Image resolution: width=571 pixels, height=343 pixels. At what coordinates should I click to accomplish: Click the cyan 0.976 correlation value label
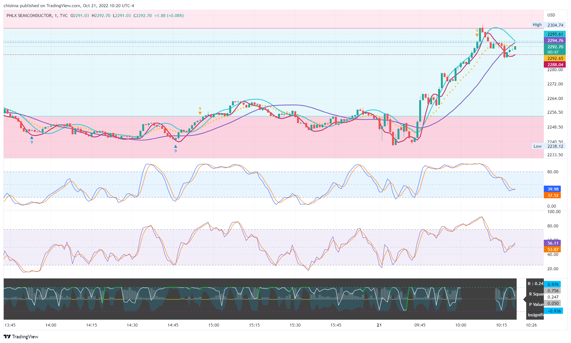pyautogui.click(x=553, y=284)
